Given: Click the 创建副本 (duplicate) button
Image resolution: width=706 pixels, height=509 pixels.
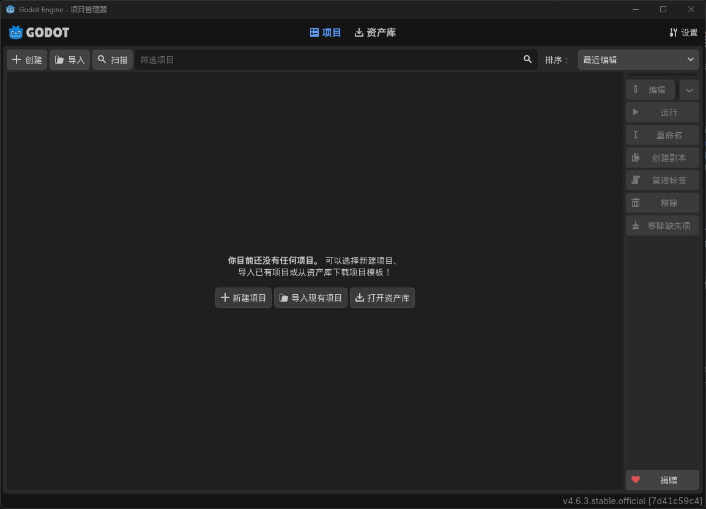Looking at the screenshot, I should (663, 158).
